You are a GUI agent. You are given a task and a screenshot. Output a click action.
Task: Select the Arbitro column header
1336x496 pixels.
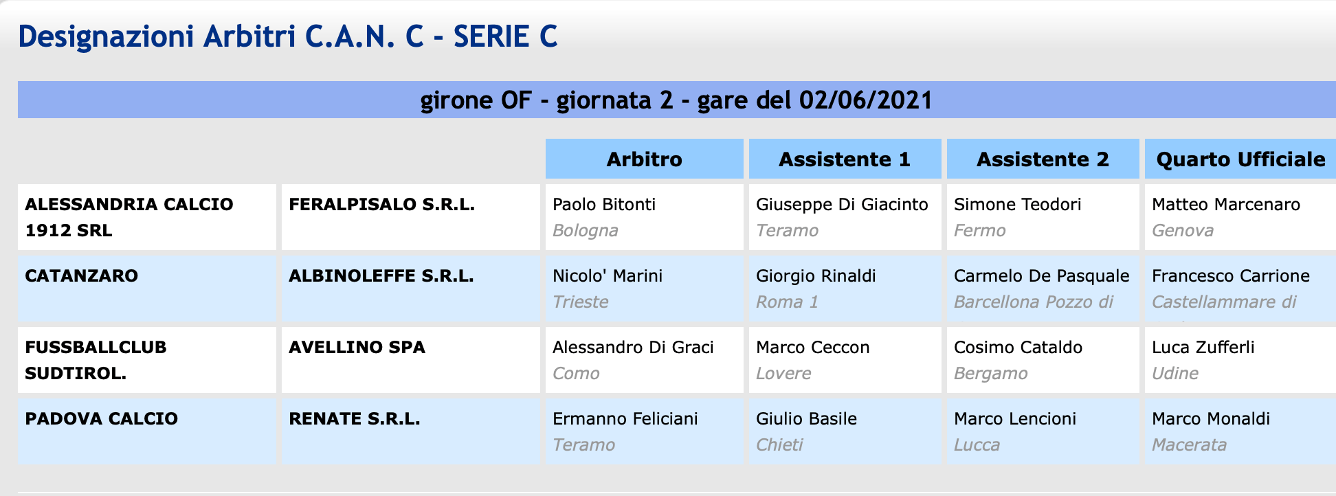tap(644, 159)
